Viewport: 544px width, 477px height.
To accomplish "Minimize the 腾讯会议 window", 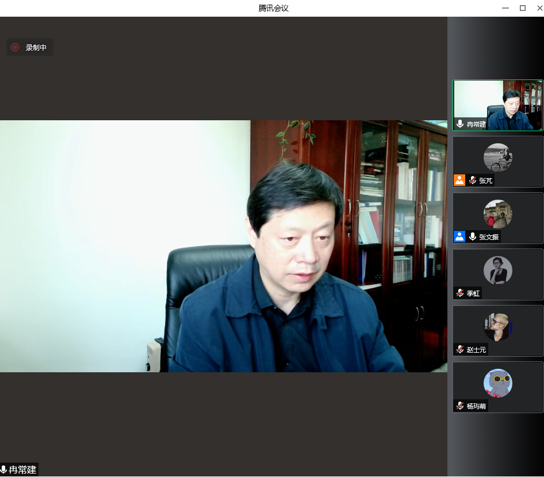I will [505, 8].
